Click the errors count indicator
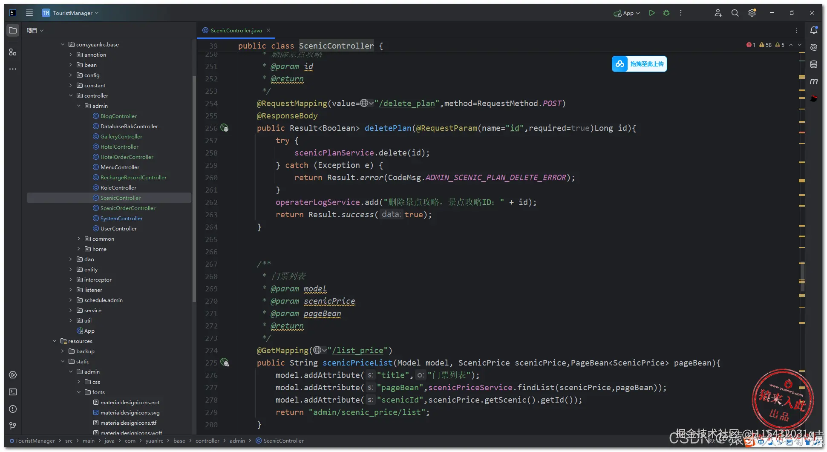 751,45
